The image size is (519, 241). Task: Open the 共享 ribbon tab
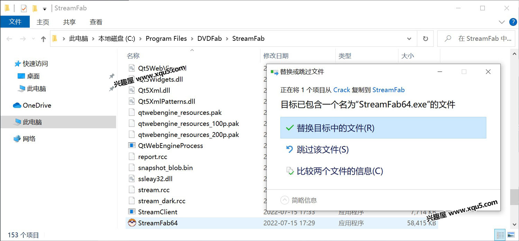pos(69,22)
